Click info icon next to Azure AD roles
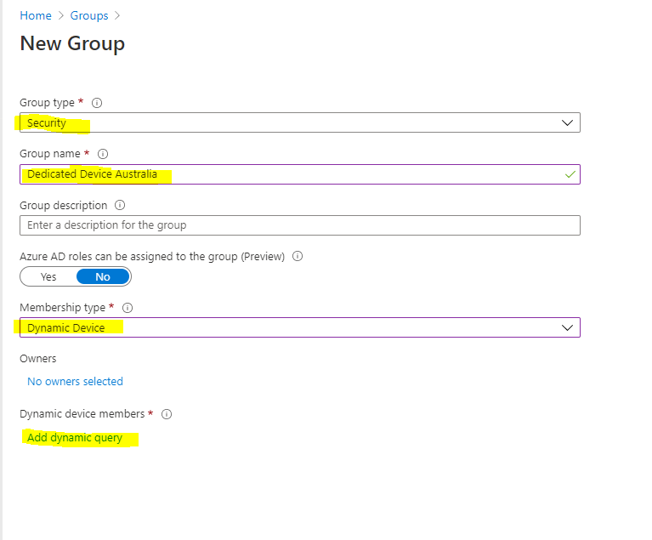 pyautogui.click(x=298, y=256)
